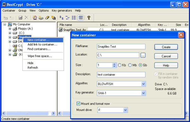Select the Kb size unit radio button
Screen dimensions: 190x122
(x=120, y=65)
